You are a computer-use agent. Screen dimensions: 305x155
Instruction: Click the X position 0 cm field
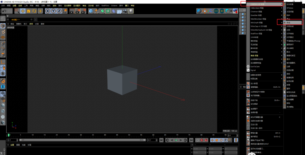tap(199, 149)
